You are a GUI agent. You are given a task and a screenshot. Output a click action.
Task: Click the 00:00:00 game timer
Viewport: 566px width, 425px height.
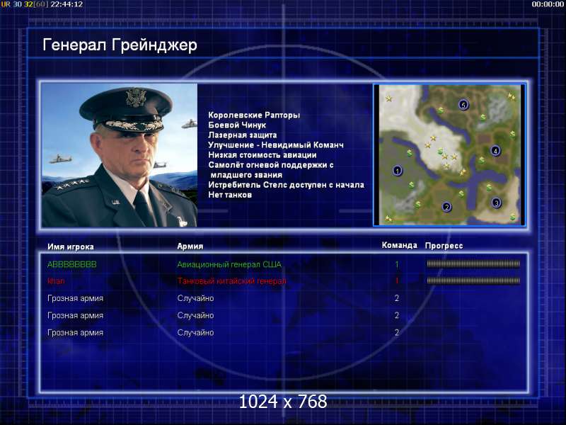pyautogui.click(x=548, y=4)
